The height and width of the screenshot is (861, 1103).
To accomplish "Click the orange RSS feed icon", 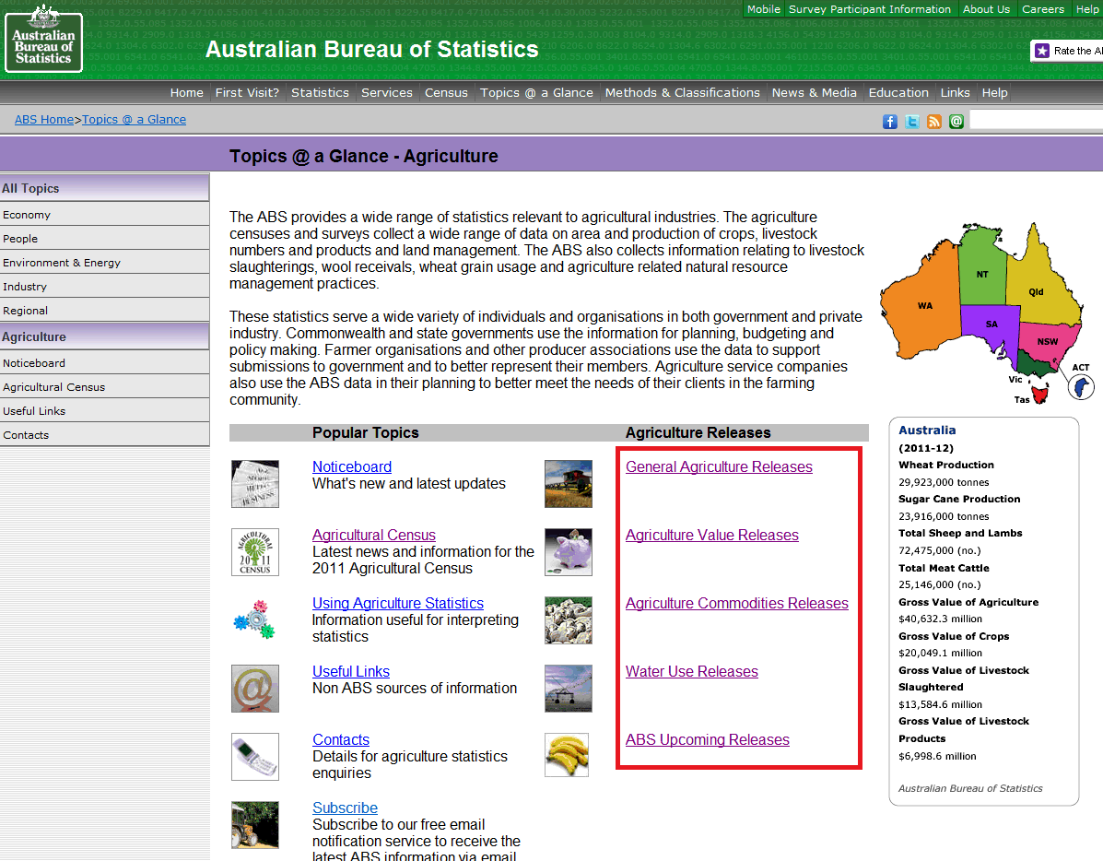I will click(934, 122).
